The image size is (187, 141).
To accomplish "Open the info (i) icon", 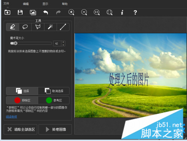I will [x=122, y=12].
